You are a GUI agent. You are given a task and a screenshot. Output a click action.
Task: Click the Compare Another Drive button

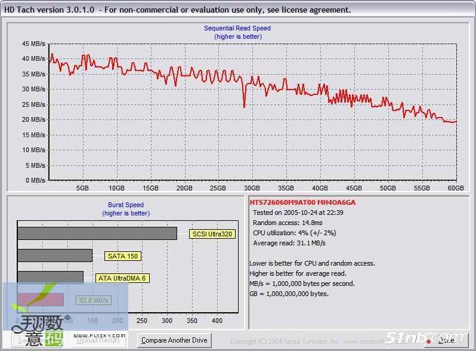click(x=174, y=340)
